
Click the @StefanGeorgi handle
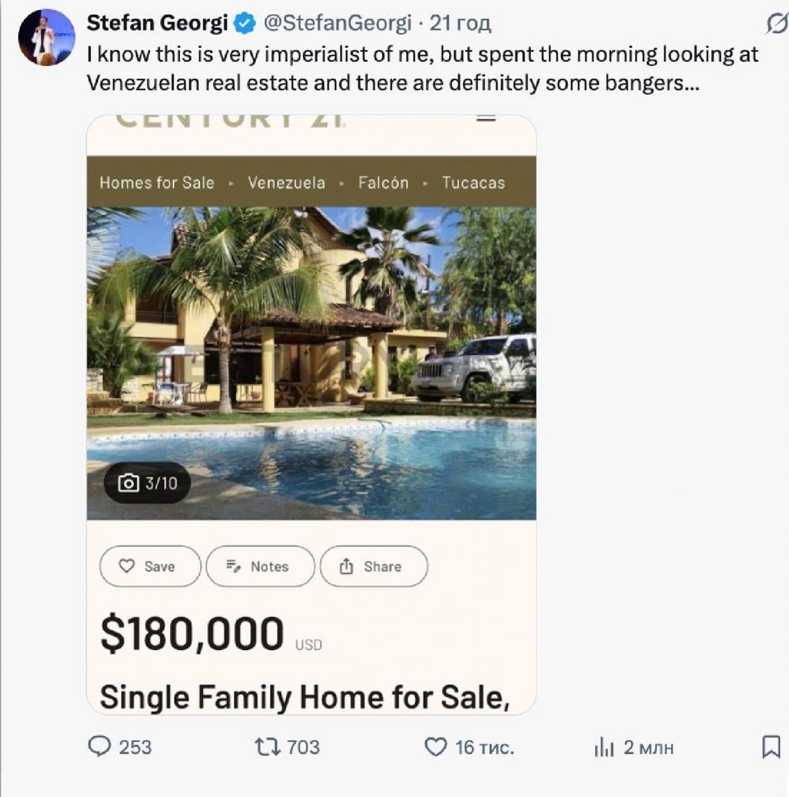pos(337,23)
